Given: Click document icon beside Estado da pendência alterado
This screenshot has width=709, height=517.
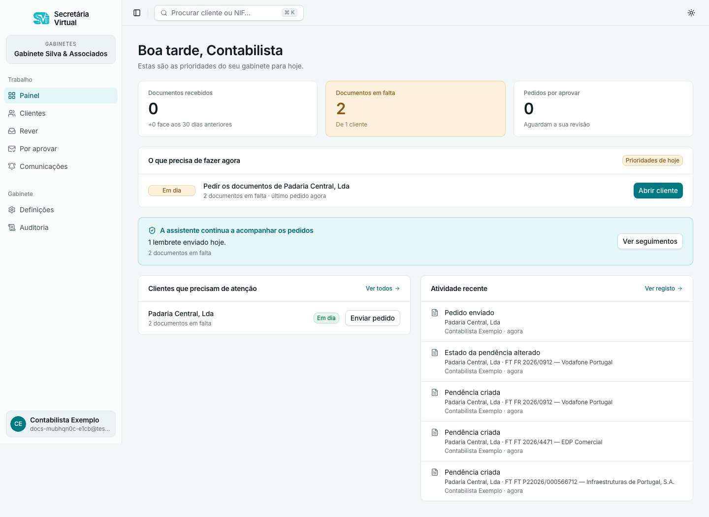Looking at the screenshot, I should coord(435,353).
